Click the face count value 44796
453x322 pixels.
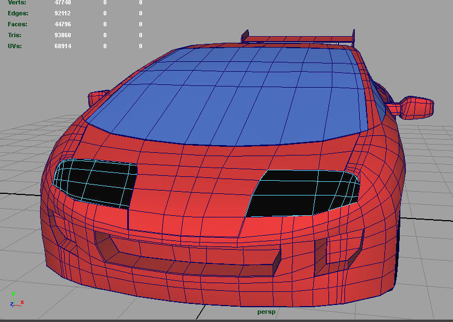(63, 24)
